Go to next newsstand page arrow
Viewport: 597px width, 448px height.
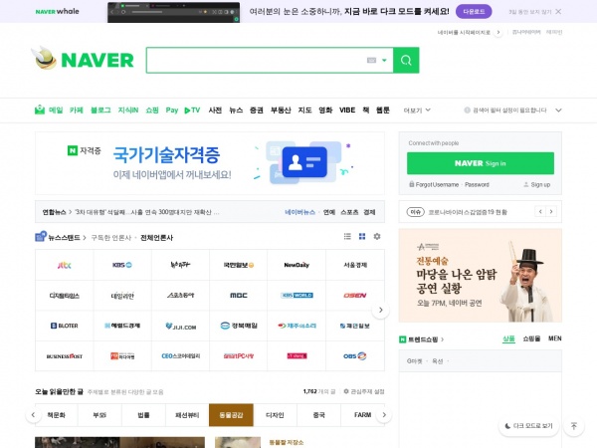tap(380, 310)
